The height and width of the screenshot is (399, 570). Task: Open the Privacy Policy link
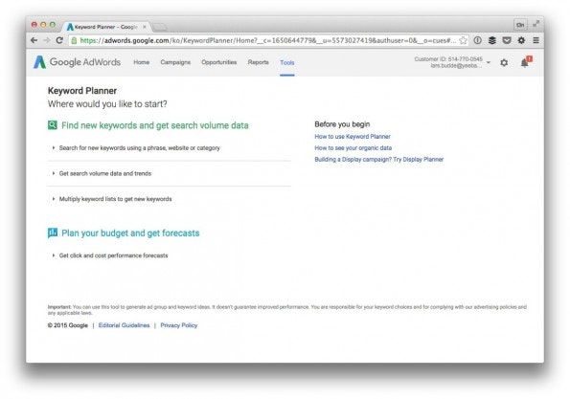179,325
